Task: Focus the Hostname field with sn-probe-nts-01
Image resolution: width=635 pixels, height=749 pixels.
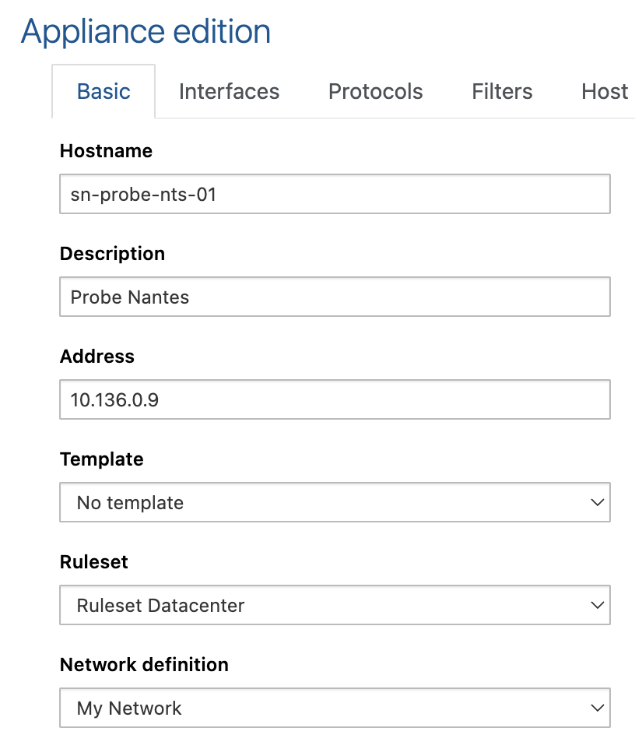Action: [335, 195]
